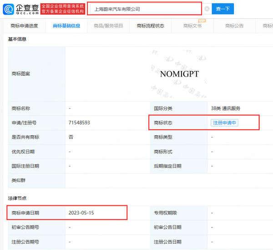Click the 商标状态 field label
The image size is (273, 250).
coord(163,123)
